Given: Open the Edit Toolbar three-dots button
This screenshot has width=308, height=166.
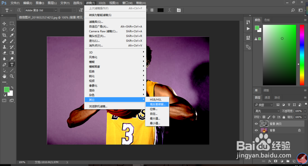Looking at the screenshot, I should point(4,82).
